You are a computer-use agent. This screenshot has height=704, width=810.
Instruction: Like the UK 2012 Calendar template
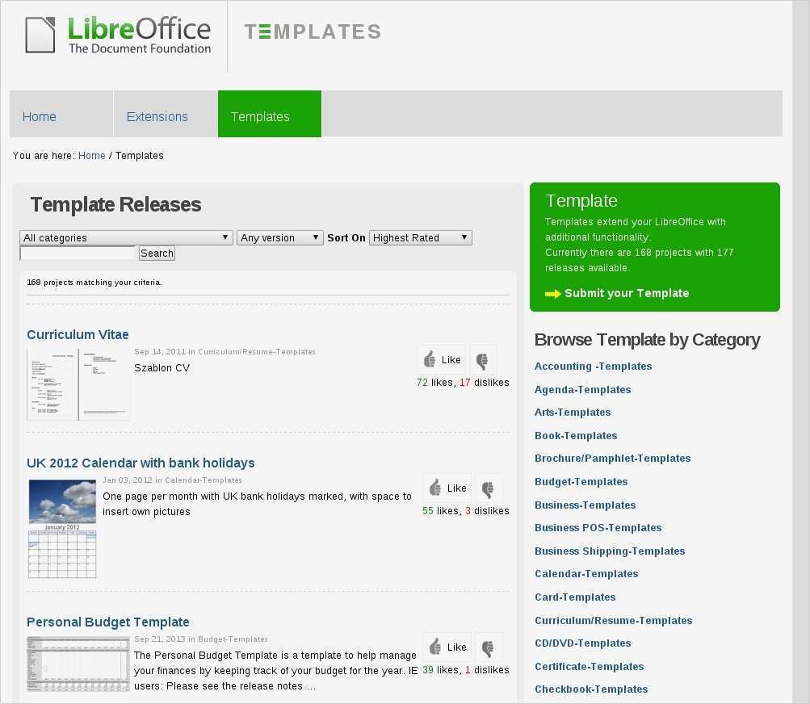click(447, 488)
